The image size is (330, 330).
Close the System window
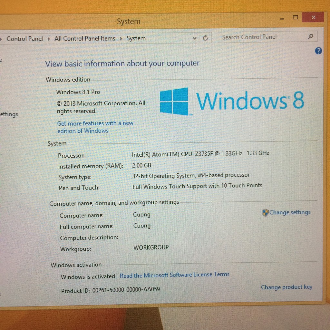pyautogui.click(x=313, y=18)
